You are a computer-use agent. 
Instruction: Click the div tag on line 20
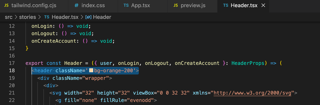51,86
